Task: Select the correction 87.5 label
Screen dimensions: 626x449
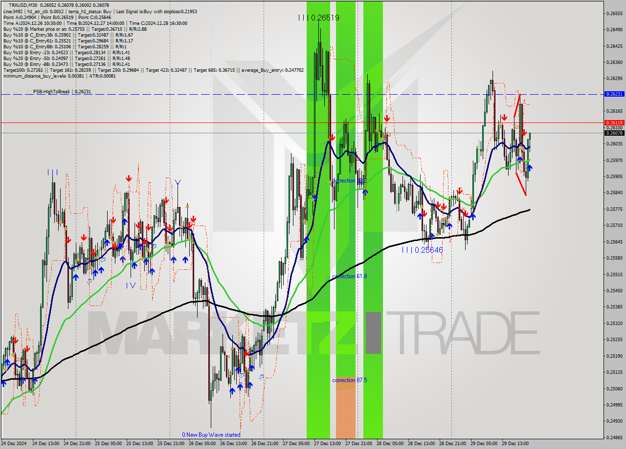Action: tap(349, 380)
